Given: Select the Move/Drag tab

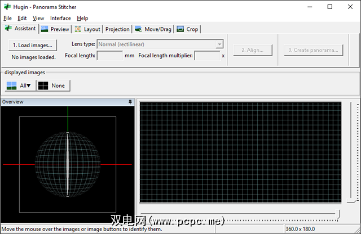Looking at the screenshot, I should [x=153, y=29].
